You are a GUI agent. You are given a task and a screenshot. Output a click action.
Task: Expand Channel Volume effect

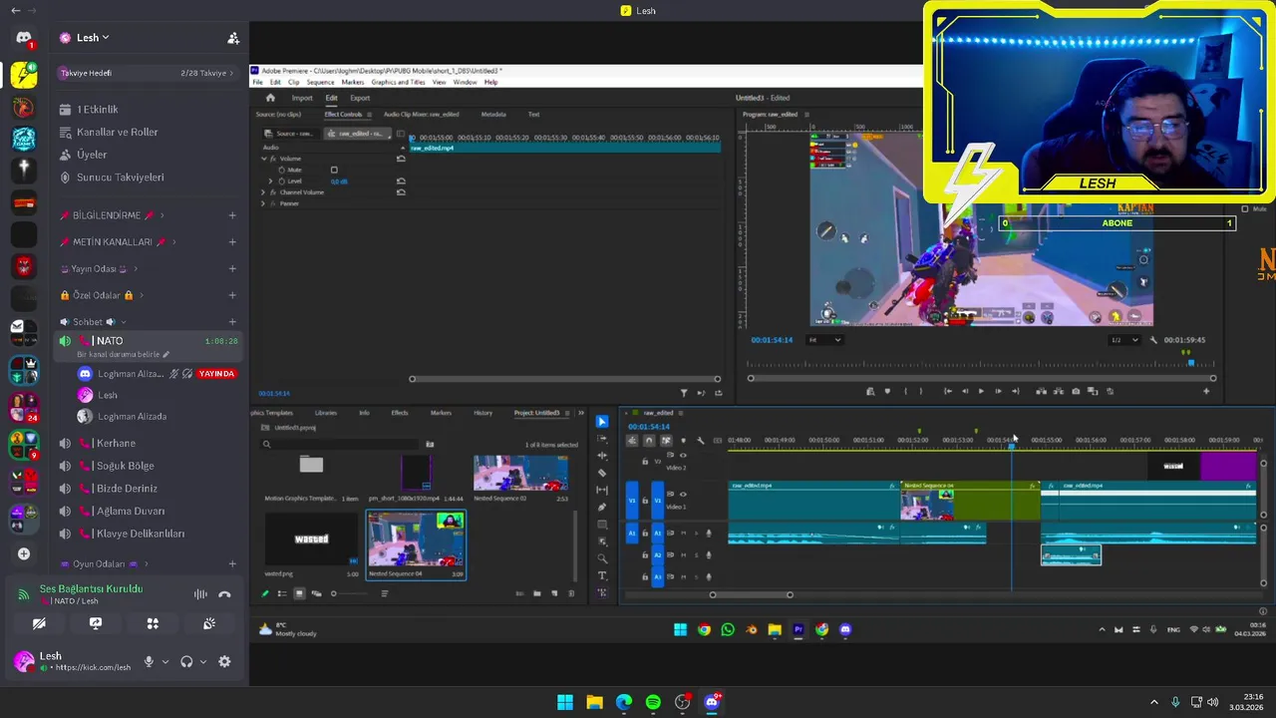[263, 192]
